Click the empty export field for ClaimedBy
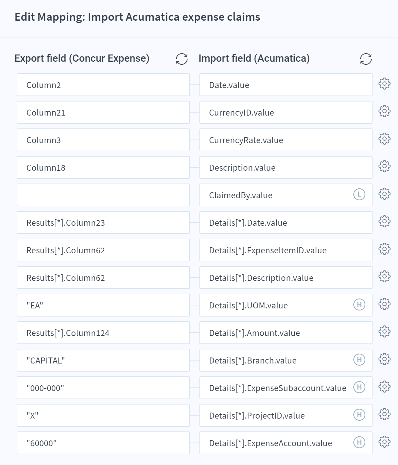Screen dimensions: 398x465 point(103,195)
